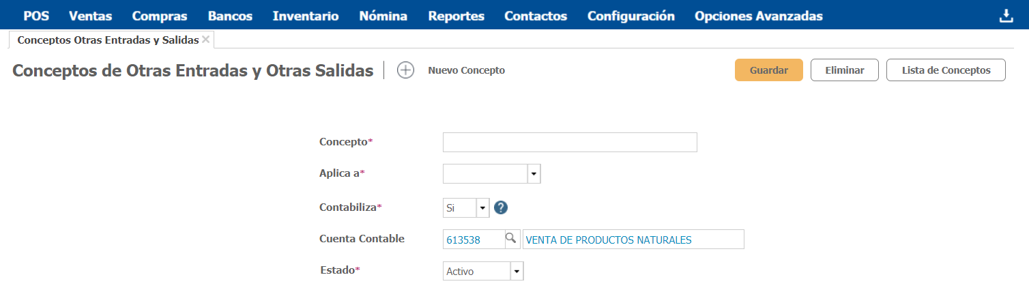Open the POS menu
Viewport: 1029px width, 288px height.
pyautogui.click(x=36, y=16)
